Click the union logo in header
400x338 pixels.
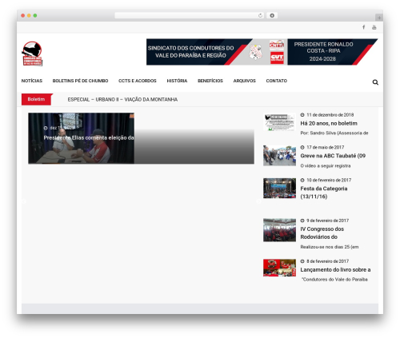point(32,54)
